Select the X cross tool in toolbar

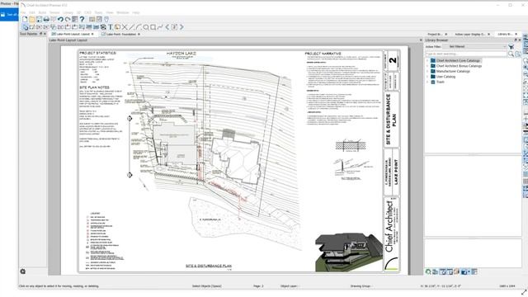125,27
